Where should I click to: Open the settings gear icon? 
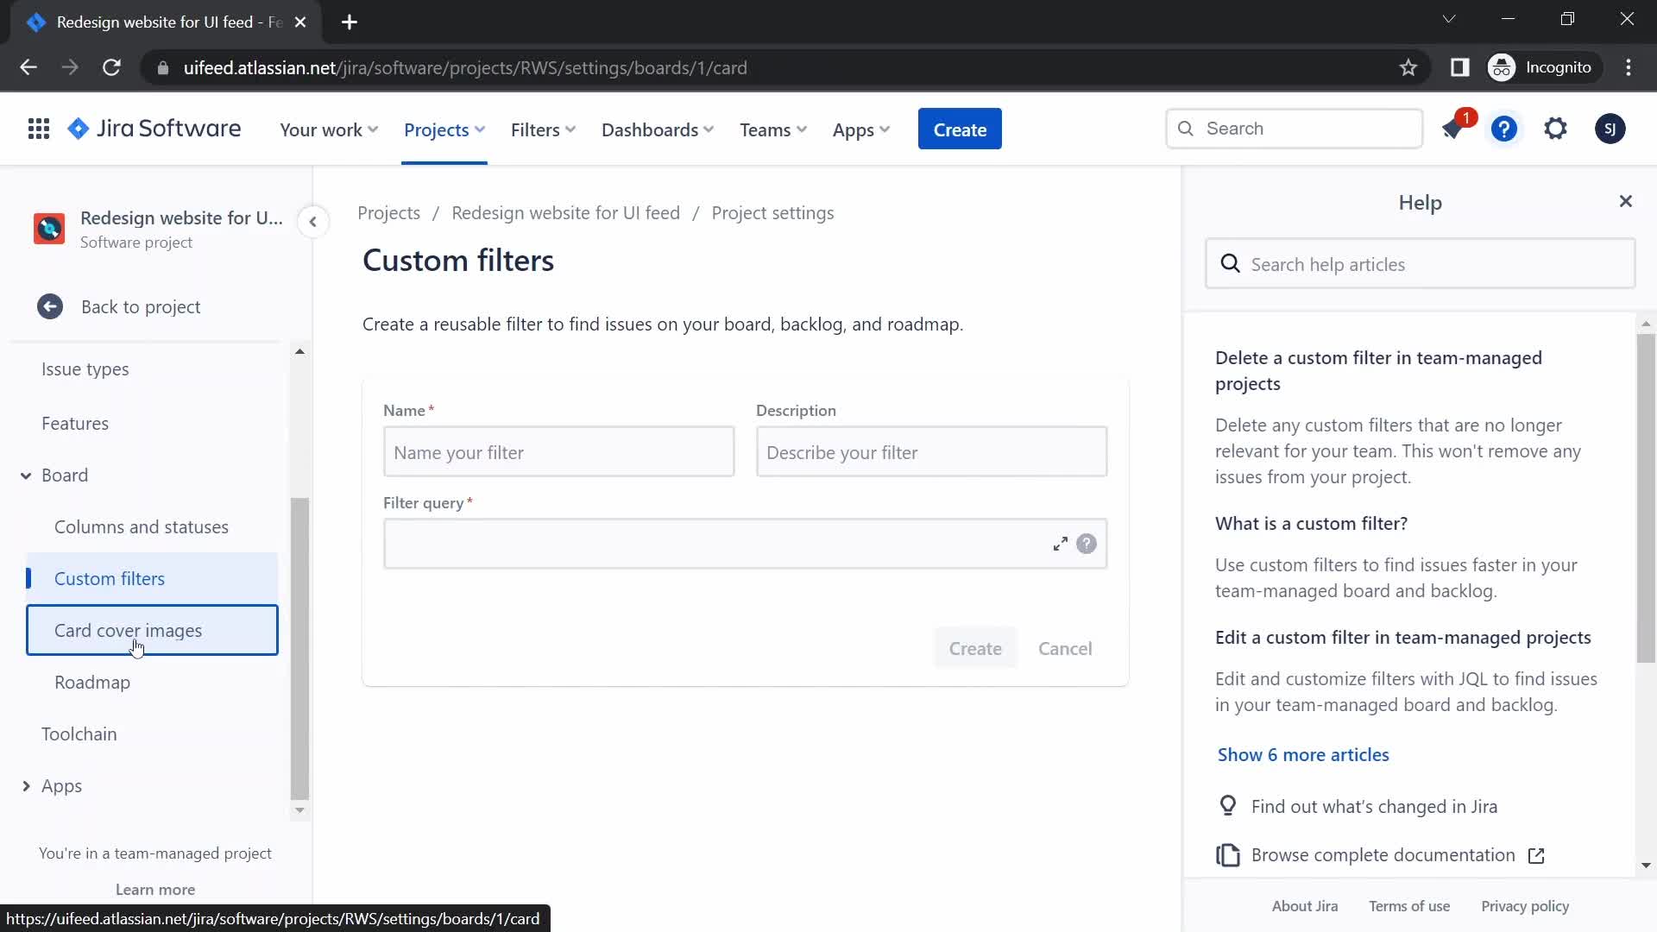(x=1556, y=129)
